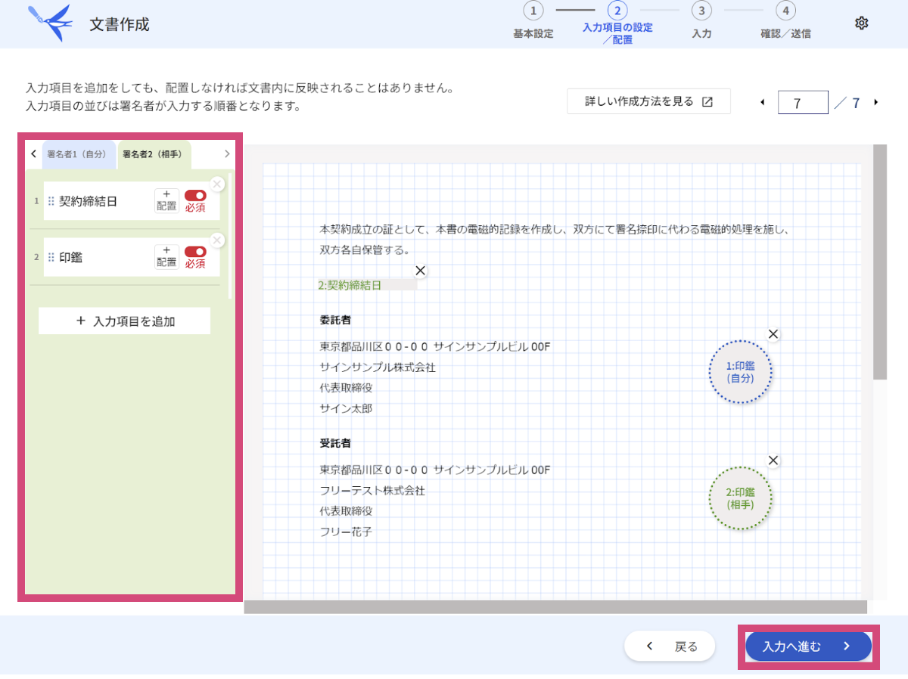908x679 pixels.
Task: Delete the 印鑑 input item
Action: click(x=217, y=240)
